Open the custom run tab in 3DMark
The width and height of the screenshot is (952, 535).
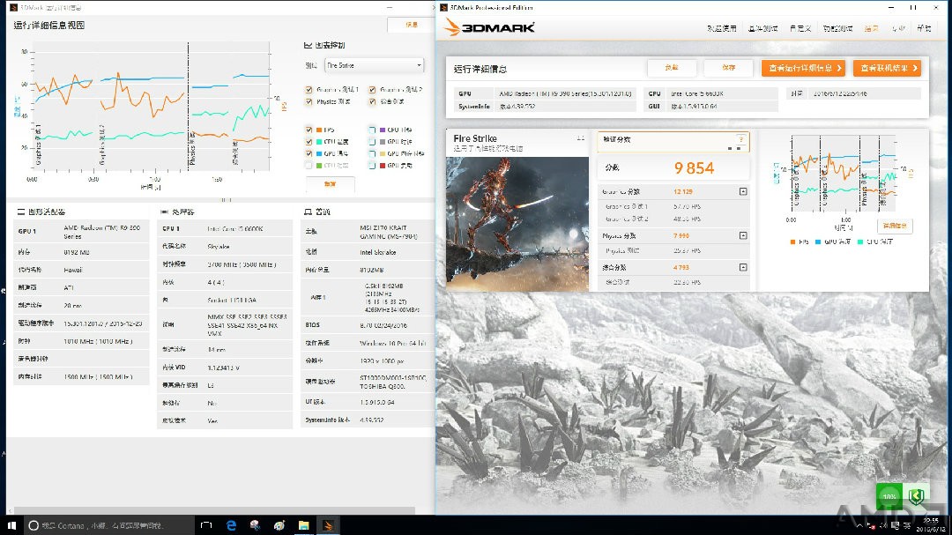click(x=800, y=28)
